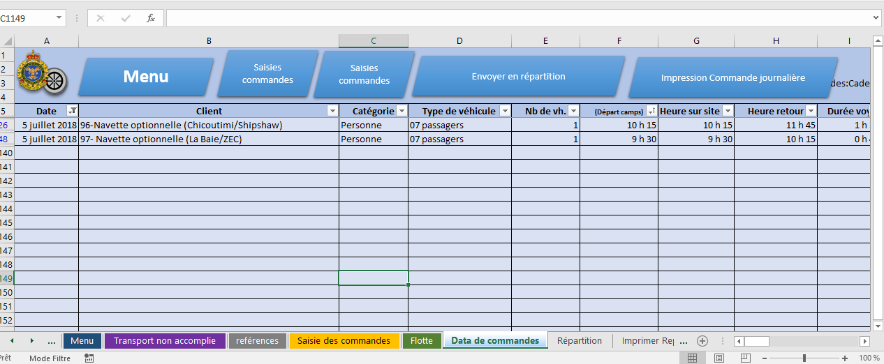Switch to the Répartition sheet tab

click(x=580, y=340)
